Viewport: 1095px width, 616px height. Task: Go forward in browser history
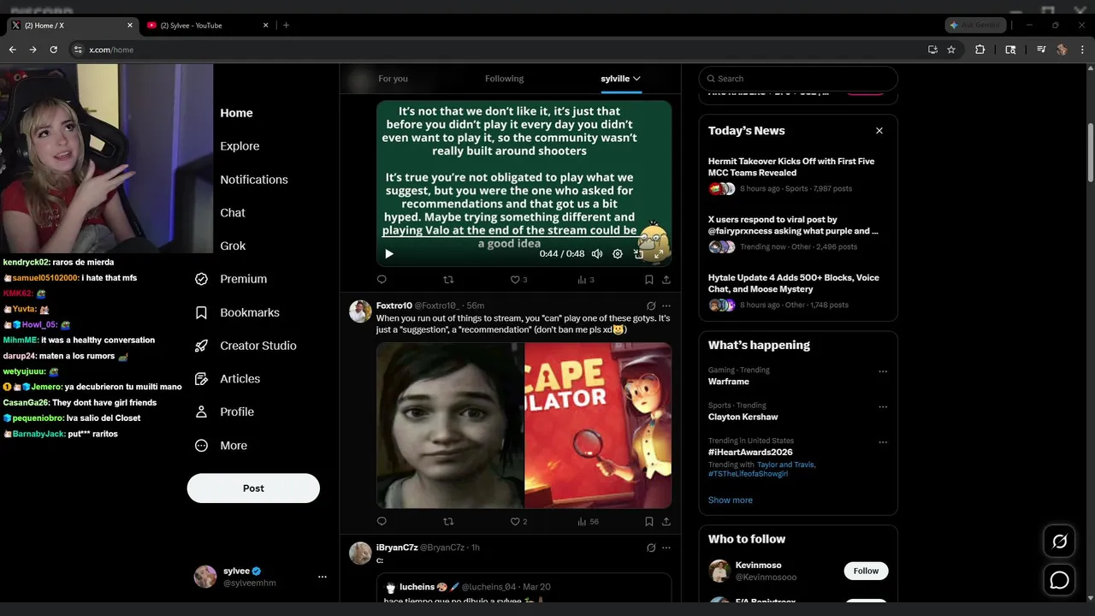[33, 50]
